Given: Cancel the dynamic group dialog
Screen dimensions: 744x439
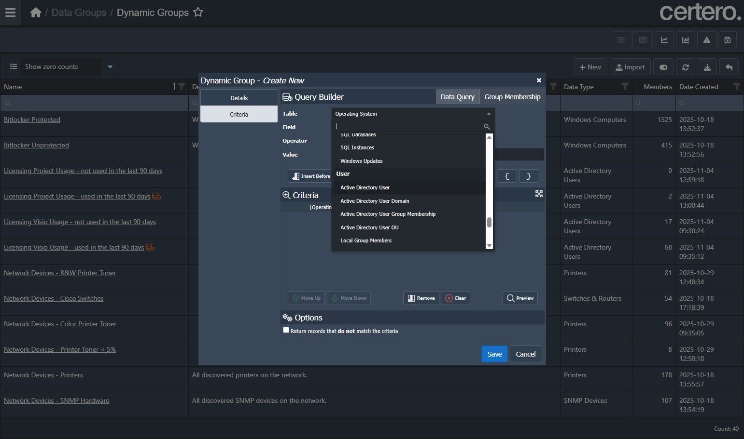Looking at the screenshot, I should pos(526,354).
